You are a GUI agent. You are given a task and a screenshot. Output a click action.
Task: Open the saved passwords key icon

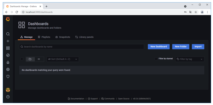(185, 12)
